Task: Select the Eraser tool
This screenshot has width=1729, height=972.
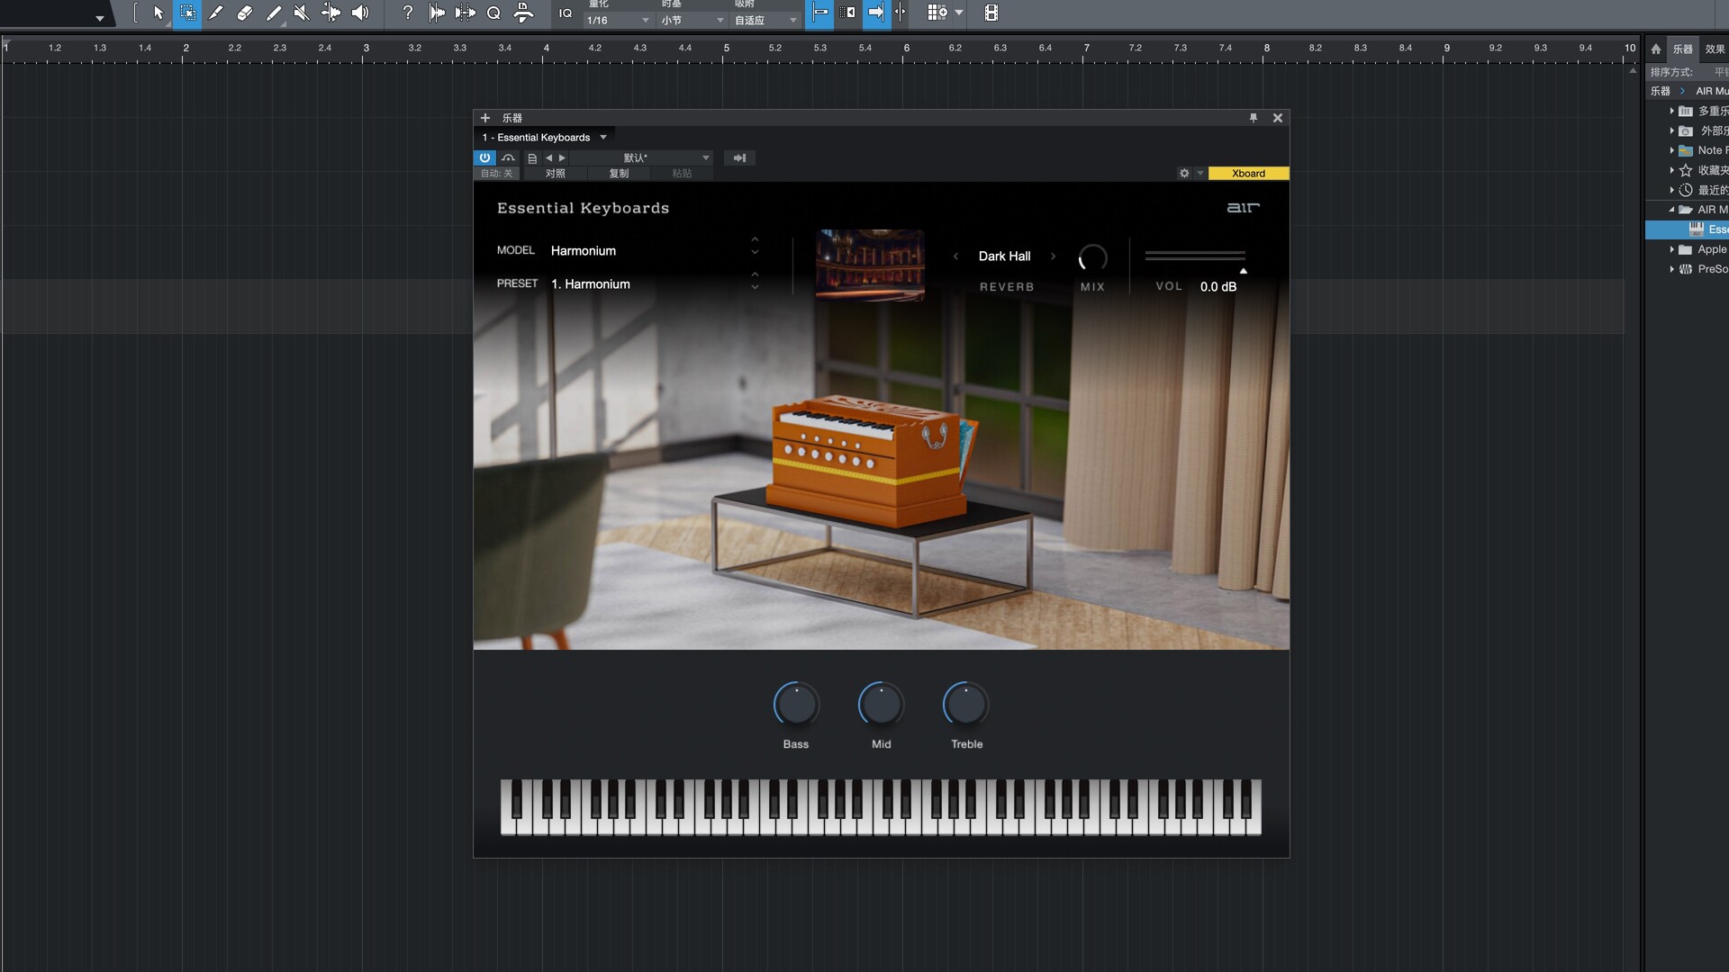Action: click(x=244, y=13)
